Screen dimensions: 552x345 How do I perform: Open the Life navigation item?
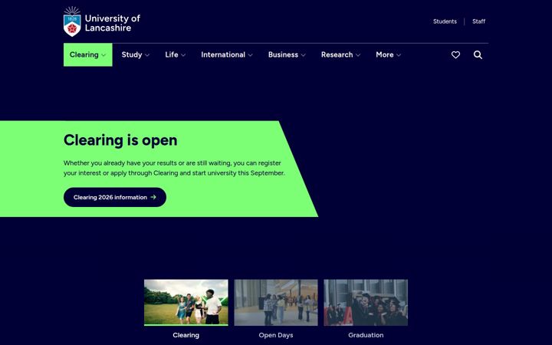click(x=176, y=54)
